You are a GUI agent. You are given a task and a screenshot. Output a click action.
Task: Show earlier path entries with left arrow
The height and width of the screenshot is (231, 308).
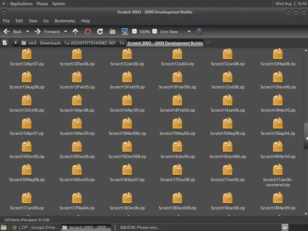tap(15, 43)
